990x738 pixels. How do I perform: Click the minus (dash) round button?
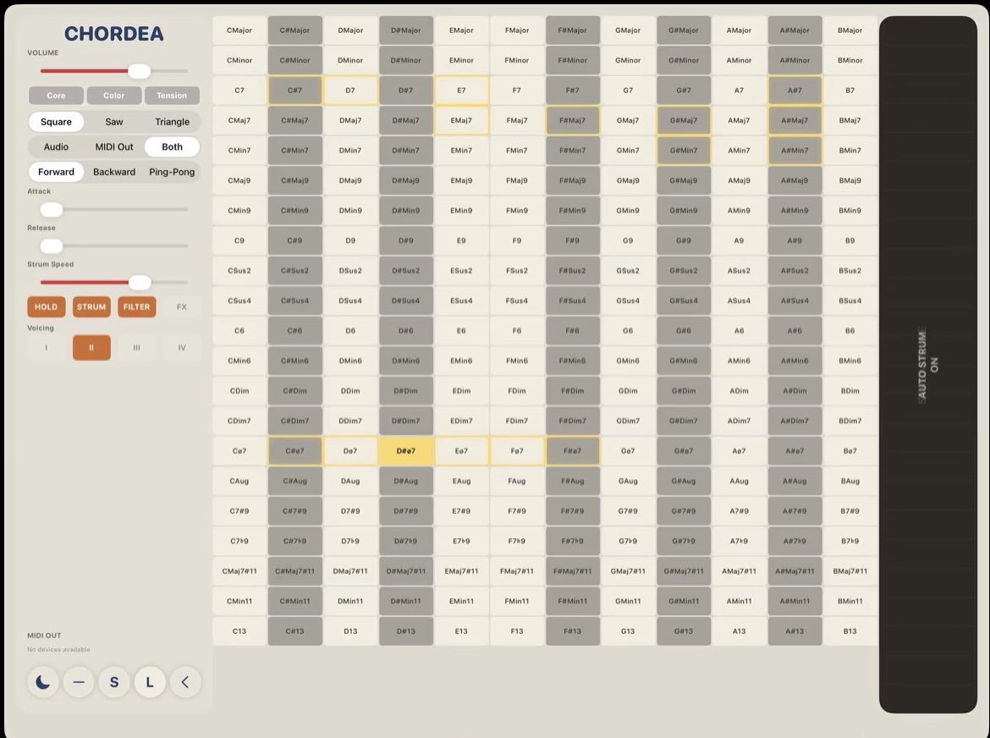(79, 682)
